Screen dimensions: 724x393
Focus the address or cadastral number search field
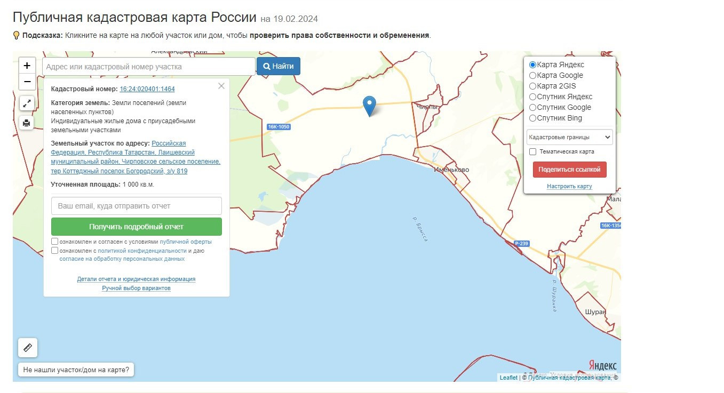click(149, 67)
